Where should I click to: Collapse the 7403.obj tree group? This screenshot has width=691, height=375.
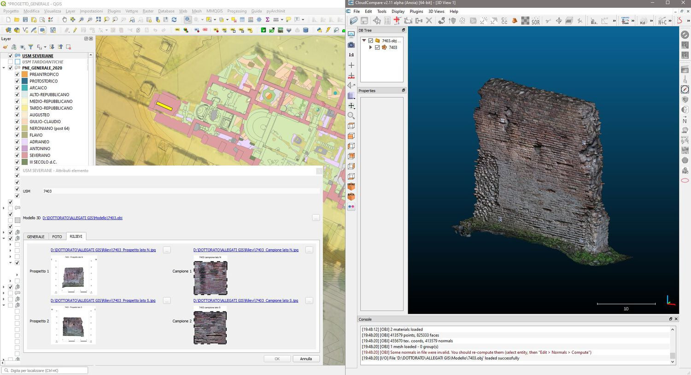pos(364,41)
